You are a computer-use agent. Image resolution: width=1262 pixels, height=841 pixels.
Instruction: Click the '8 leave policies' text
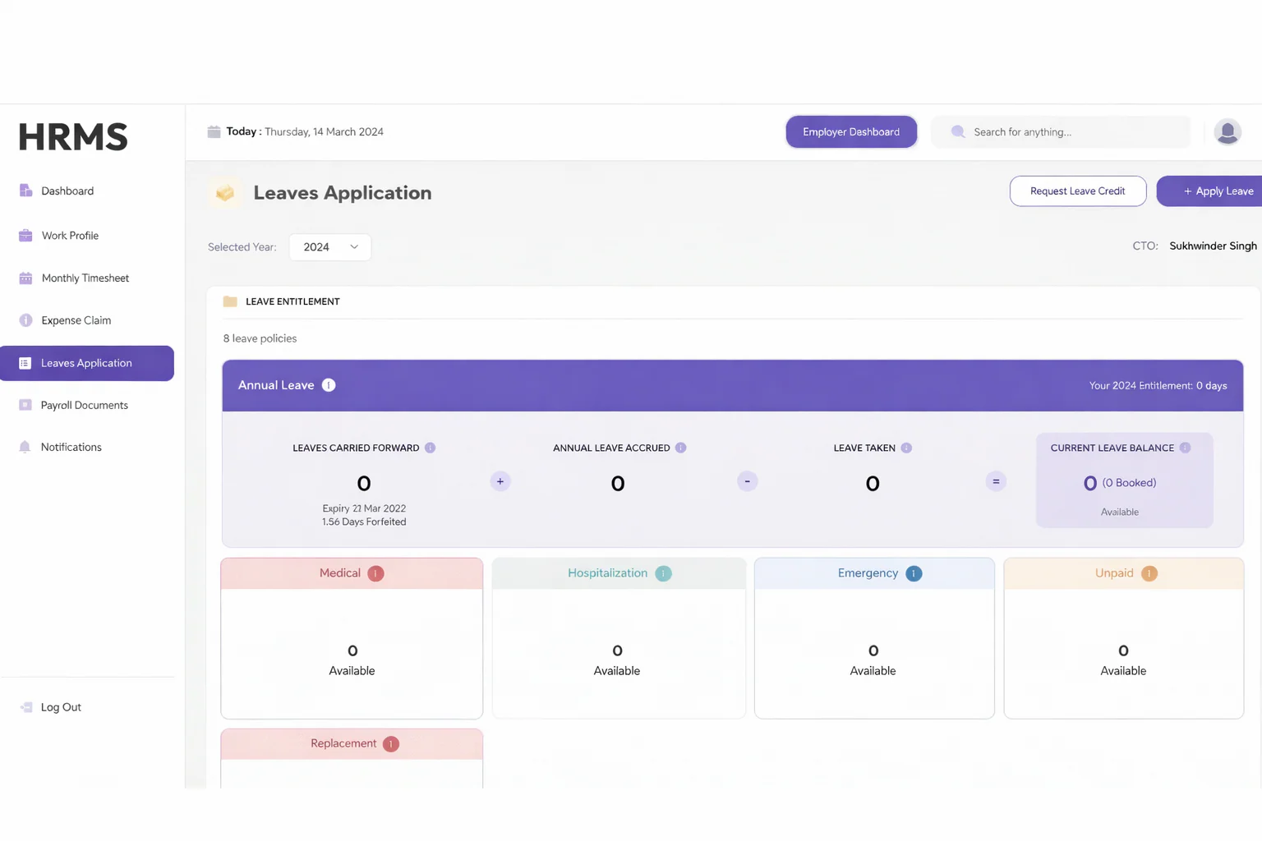point(260,338)
